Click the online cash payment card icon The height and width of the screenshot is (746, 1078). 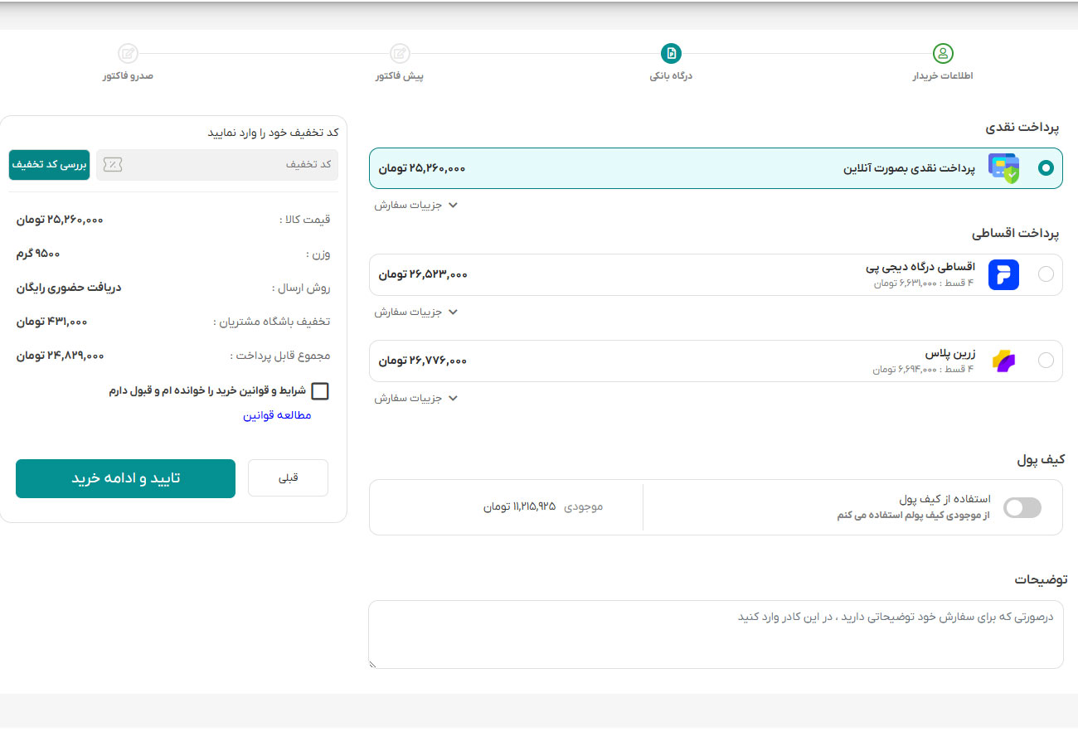pos(1003,168)
